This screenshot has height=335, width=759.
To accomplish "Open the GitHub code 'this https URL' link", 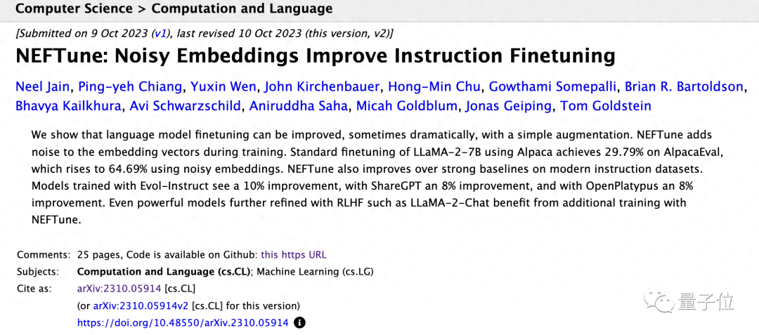I will [293, 255].
